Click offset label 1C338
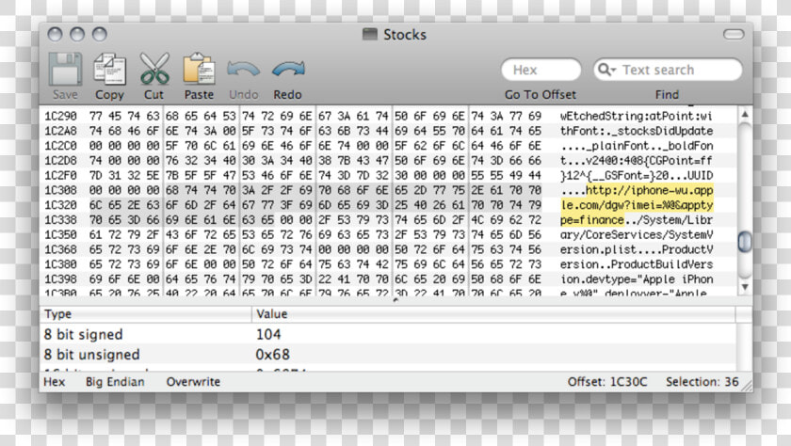 click(x=60, y=220)
